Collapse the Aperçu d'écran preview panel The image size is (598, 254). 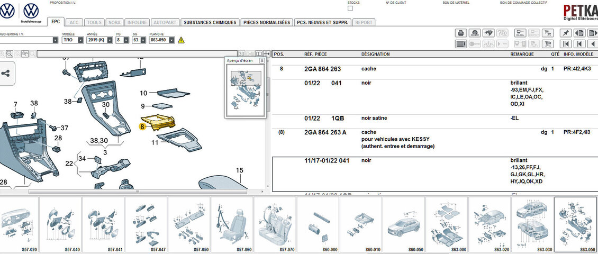[x=261, y=61]
